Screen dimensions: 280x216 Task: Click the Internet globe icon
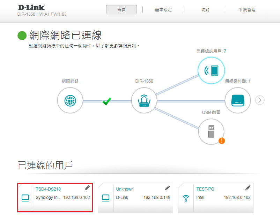click(x=70, y=100)
